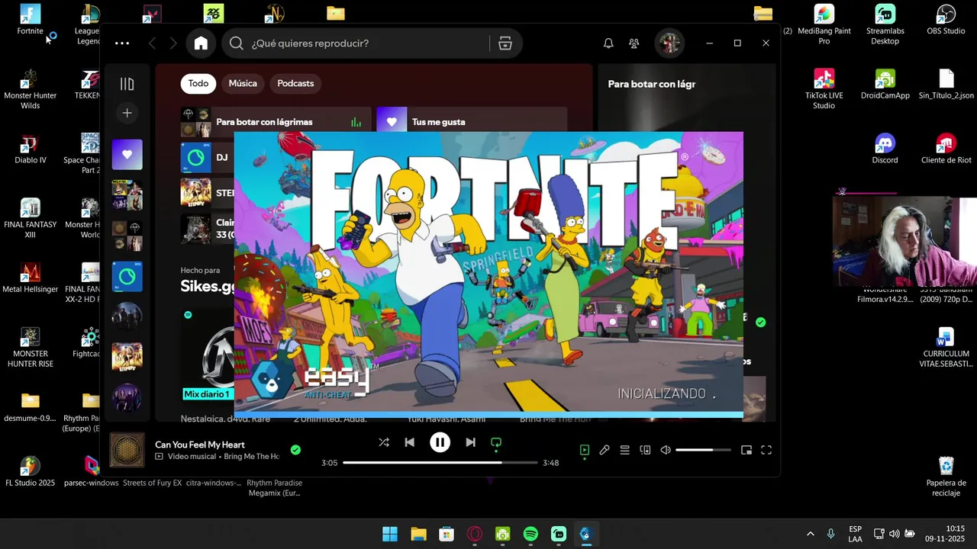Open the play queue

pyautogui.click(x=624, y=450)
